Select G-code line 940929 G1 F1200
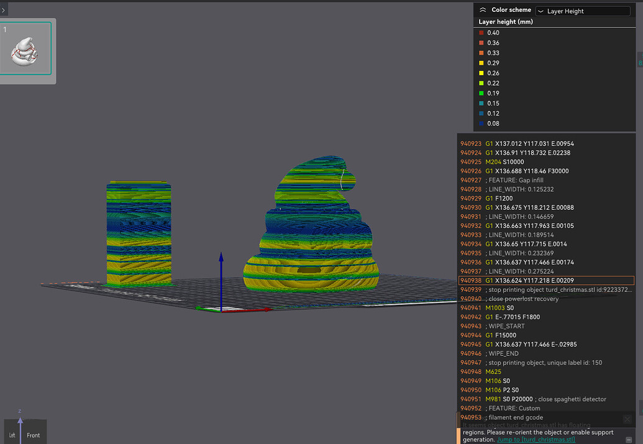 pos(546,199)
